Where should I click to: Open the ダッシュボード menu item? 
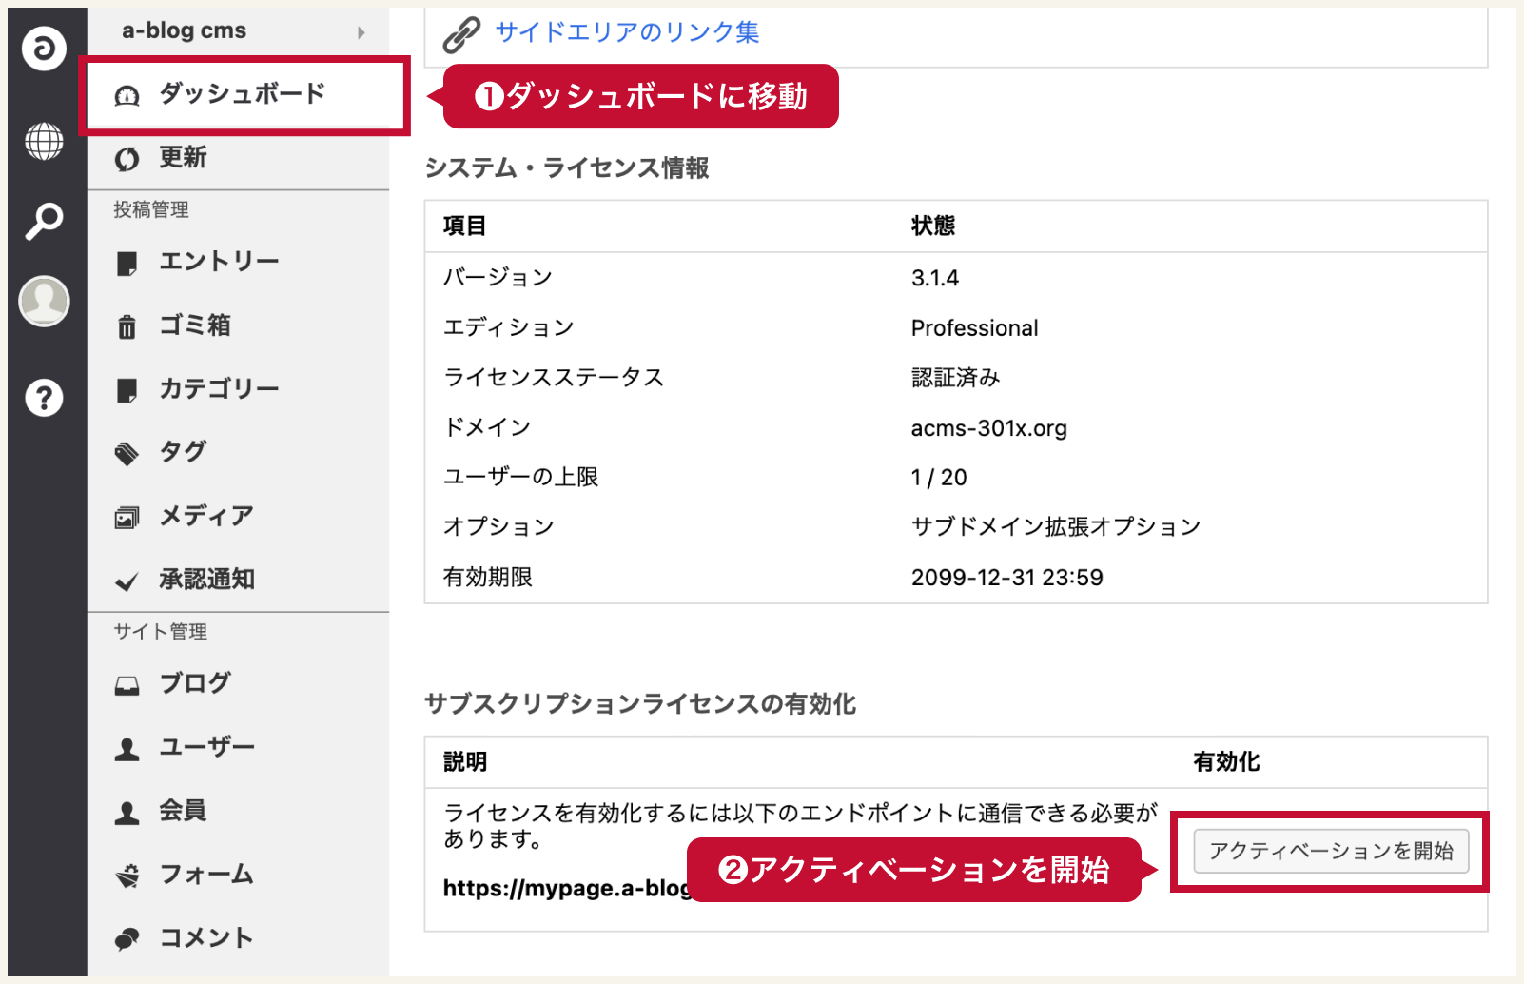point(242,93)
